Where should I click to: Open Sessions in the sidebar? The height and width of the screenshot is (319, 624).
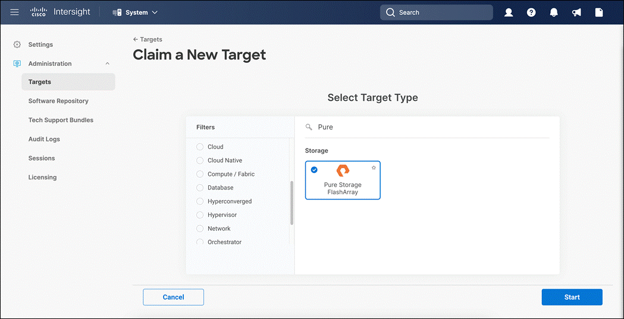[x=42, y=158]
